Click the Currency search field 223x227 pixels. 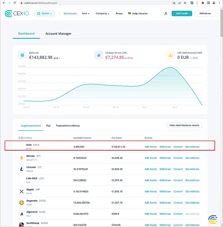click(27, 138)
